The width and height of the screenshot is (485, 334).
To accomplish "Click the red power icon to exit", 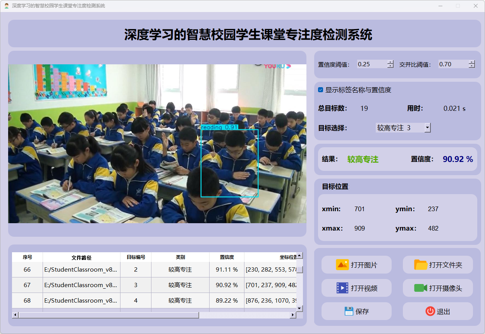I will coord(430,311).
